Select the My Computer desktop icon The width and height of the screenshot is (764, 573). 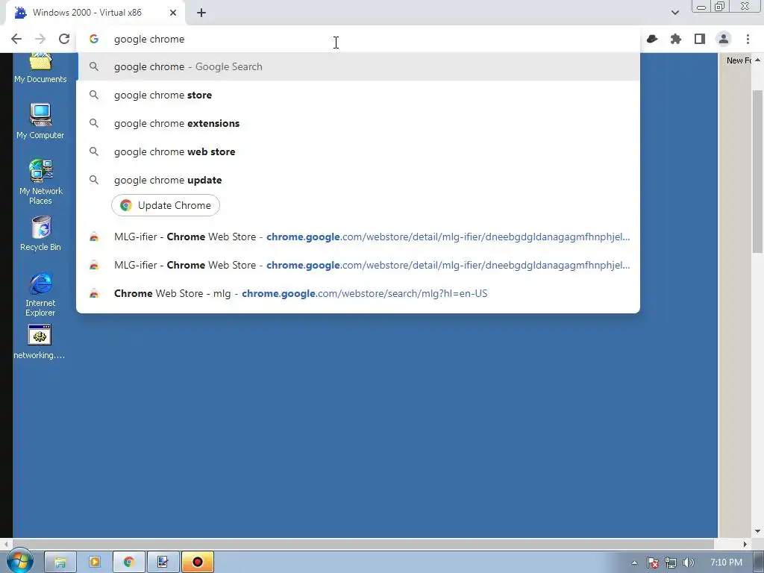pyautogui.click(x=40, y=122)
